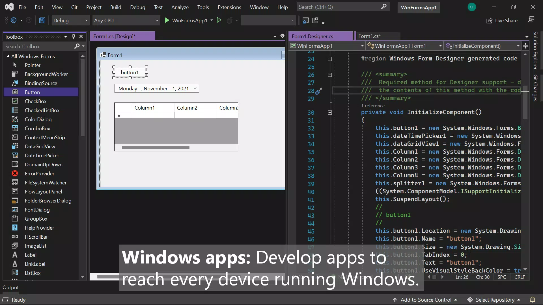Collapse the All Windows Forms group

8,56
